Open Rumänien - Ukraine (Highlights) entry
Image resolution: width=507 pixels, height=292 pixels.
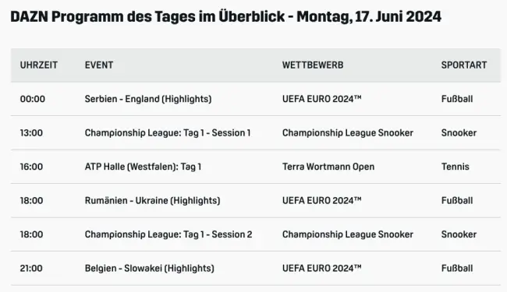click(152, 201)
